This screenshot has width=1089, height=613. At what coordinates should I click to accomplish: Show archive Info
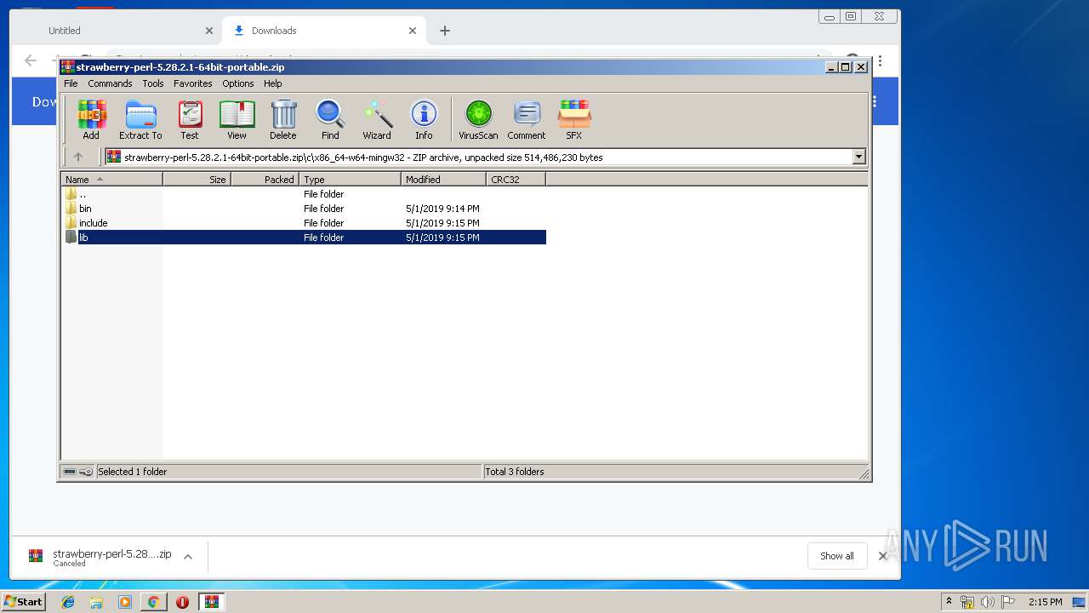click(x=424, y=119)
